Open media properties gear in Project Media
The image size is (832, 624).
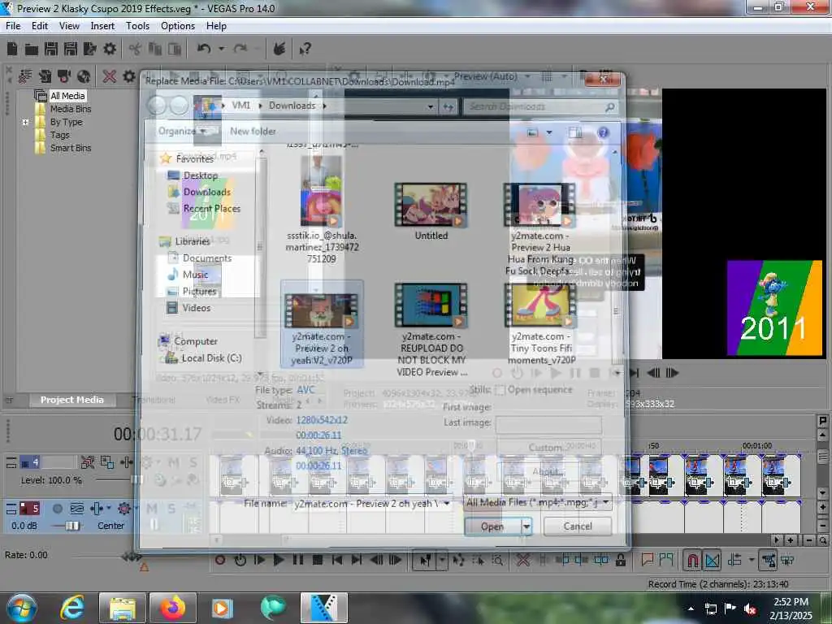129,77
